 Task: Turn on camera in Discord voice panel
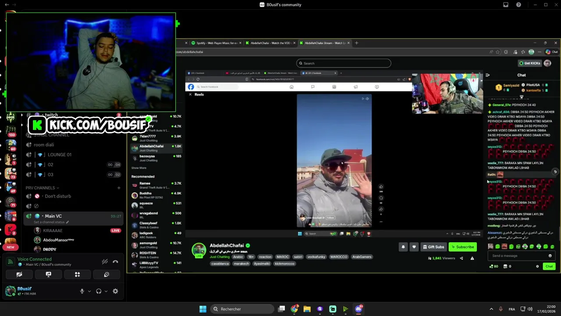pyautogui.click(x=19, y=274)
